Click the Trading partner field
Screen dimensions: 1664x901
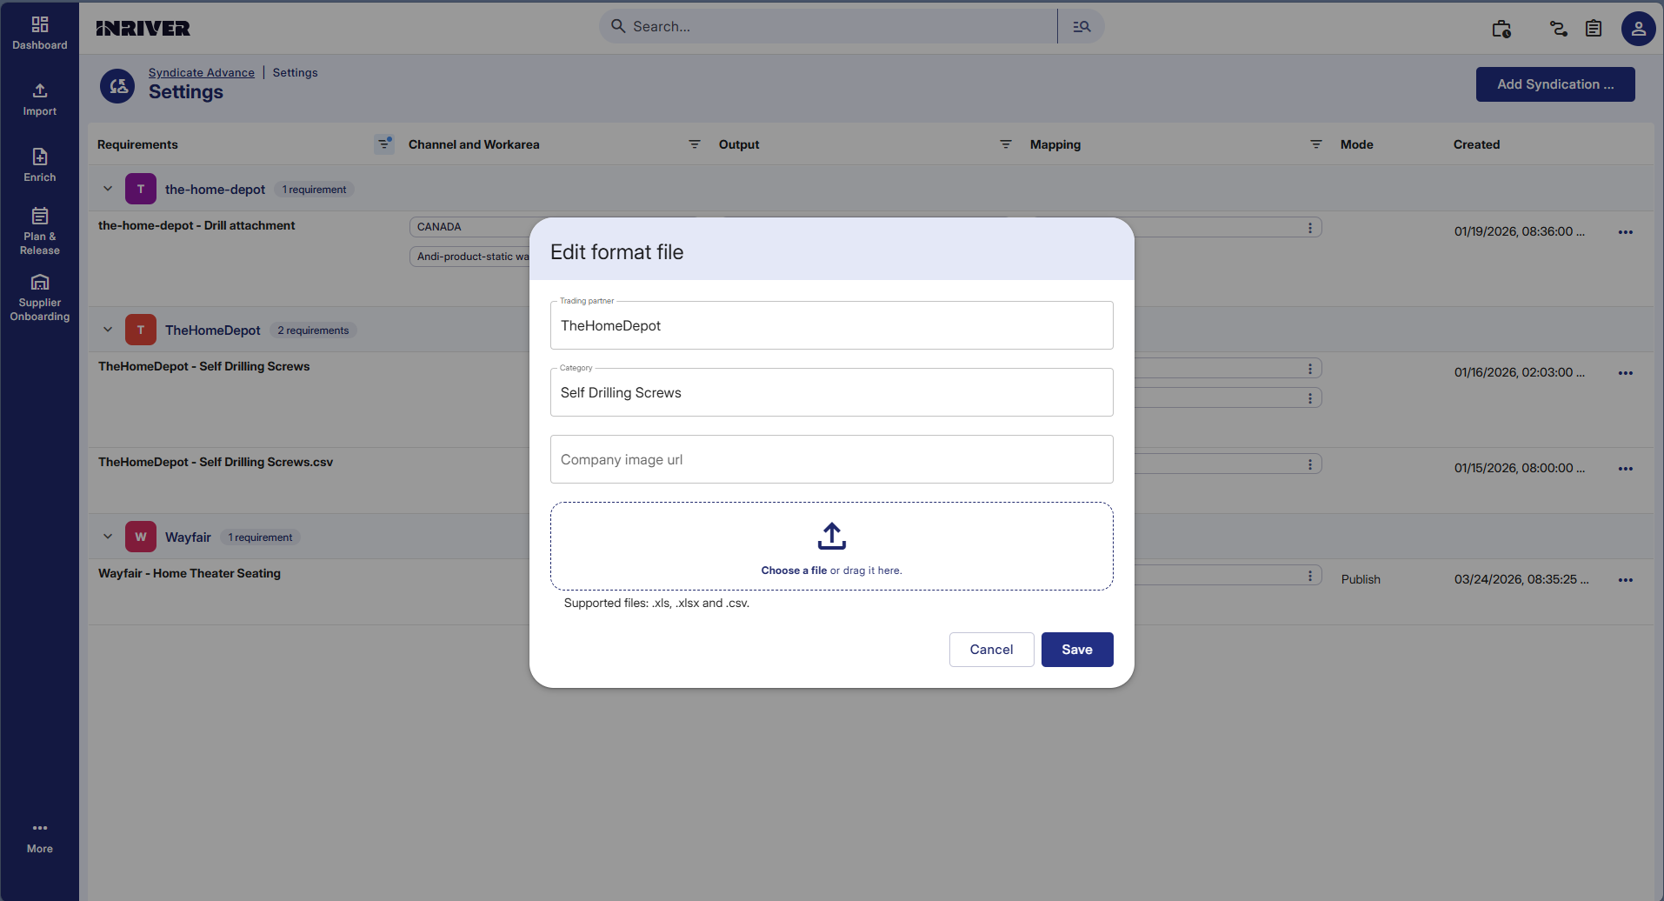pos(832,325)
